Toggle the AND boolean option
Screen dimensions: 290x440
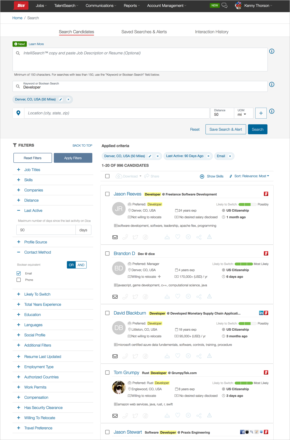tap(81, 265)
